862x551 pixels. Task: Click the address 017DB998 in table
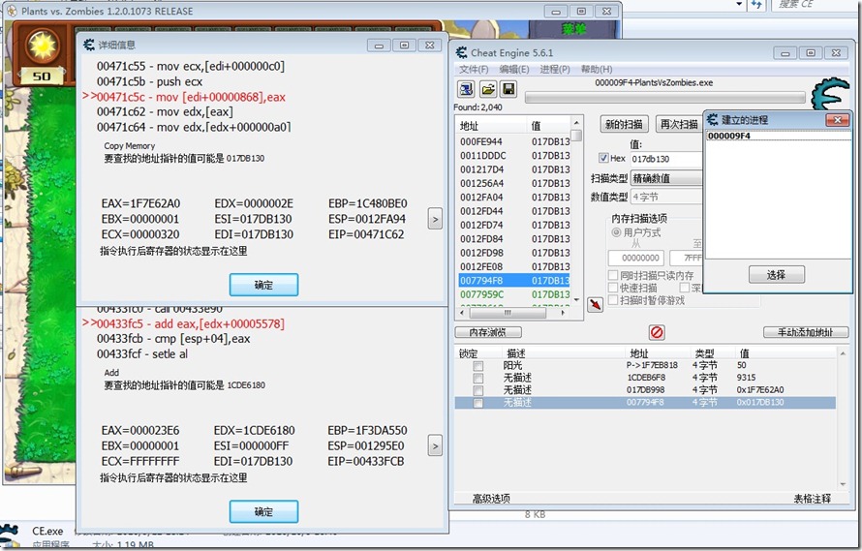click(x=646, y=390)
